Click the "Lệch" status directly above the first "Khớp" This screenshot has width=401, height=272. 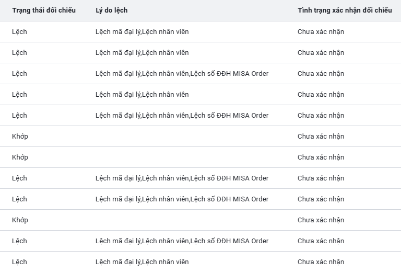(19, 115)
